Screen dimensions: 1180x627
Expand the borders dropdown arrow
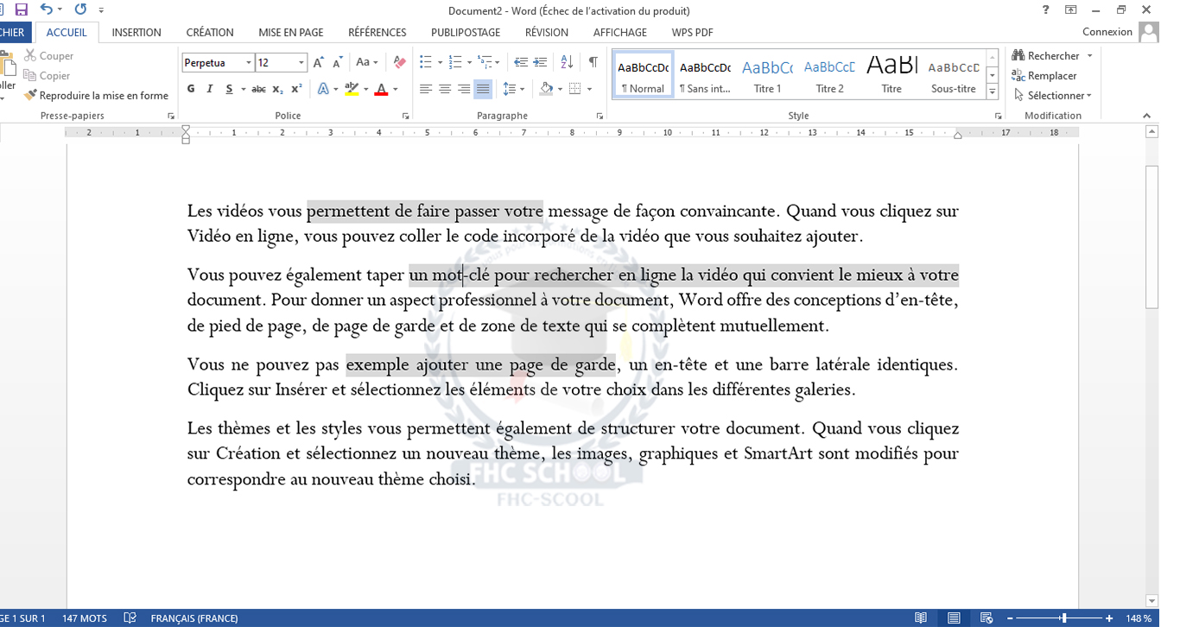(x=589, y=89)
